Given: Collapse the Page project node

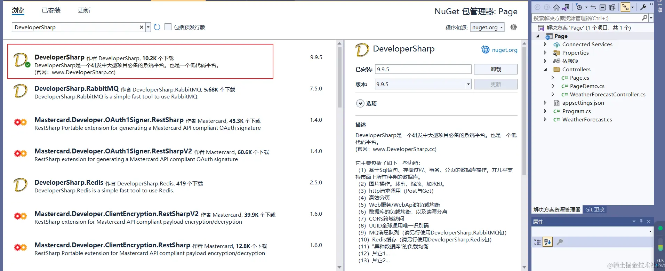Looking at the screenshot, I should (538, 36).
